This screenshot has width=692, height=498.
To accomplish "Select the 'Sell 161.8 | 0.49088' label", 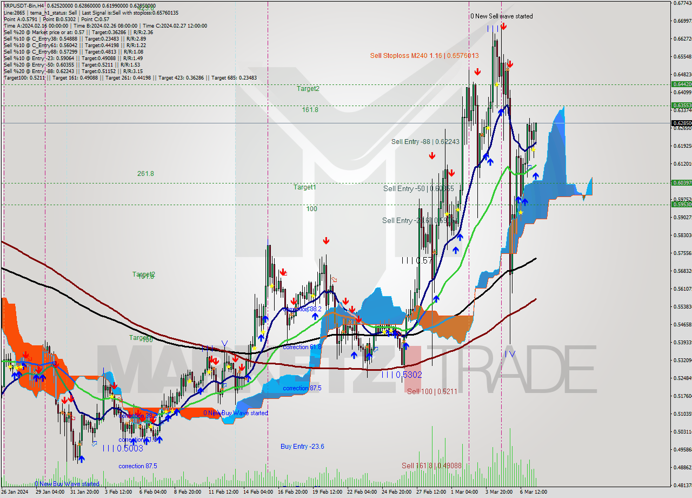I will tap(431, 466).
